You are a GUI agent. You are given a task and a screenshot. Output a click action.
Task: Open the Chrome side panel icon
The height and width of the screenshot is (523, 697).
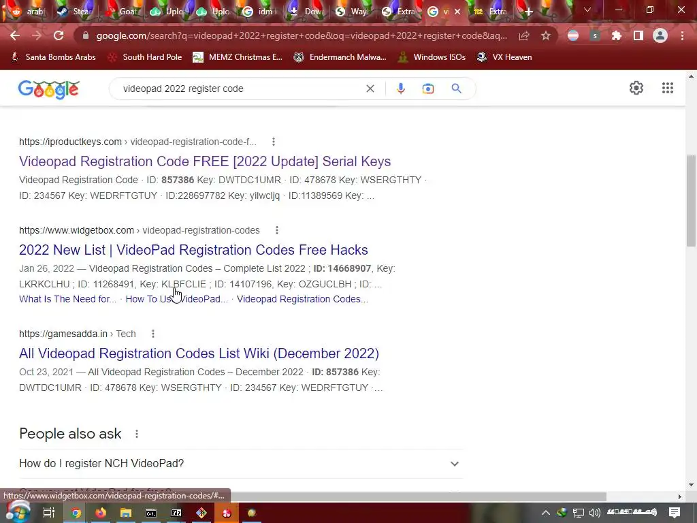coord(638,36)
